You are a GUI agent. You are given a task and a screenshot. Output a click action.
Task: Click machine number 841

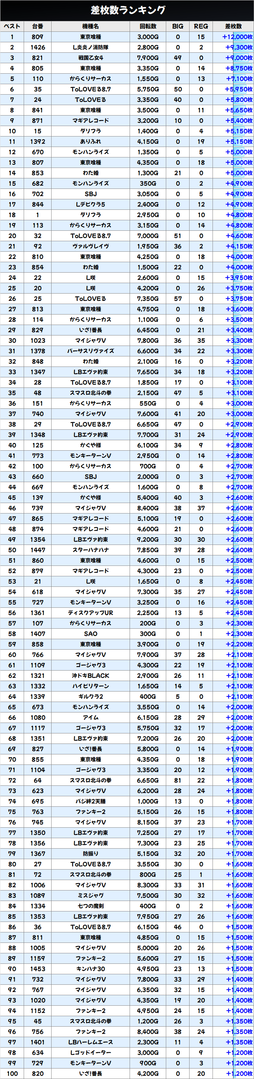point(38,110)
